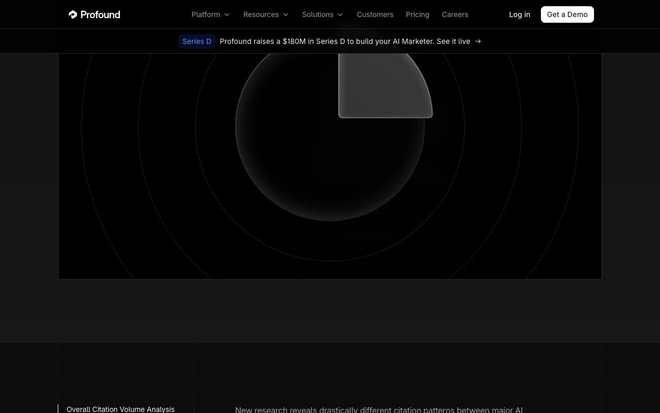Screen dimensions: 660x413
Task: Click the Series D badge
Action: (x=197, y=41)
